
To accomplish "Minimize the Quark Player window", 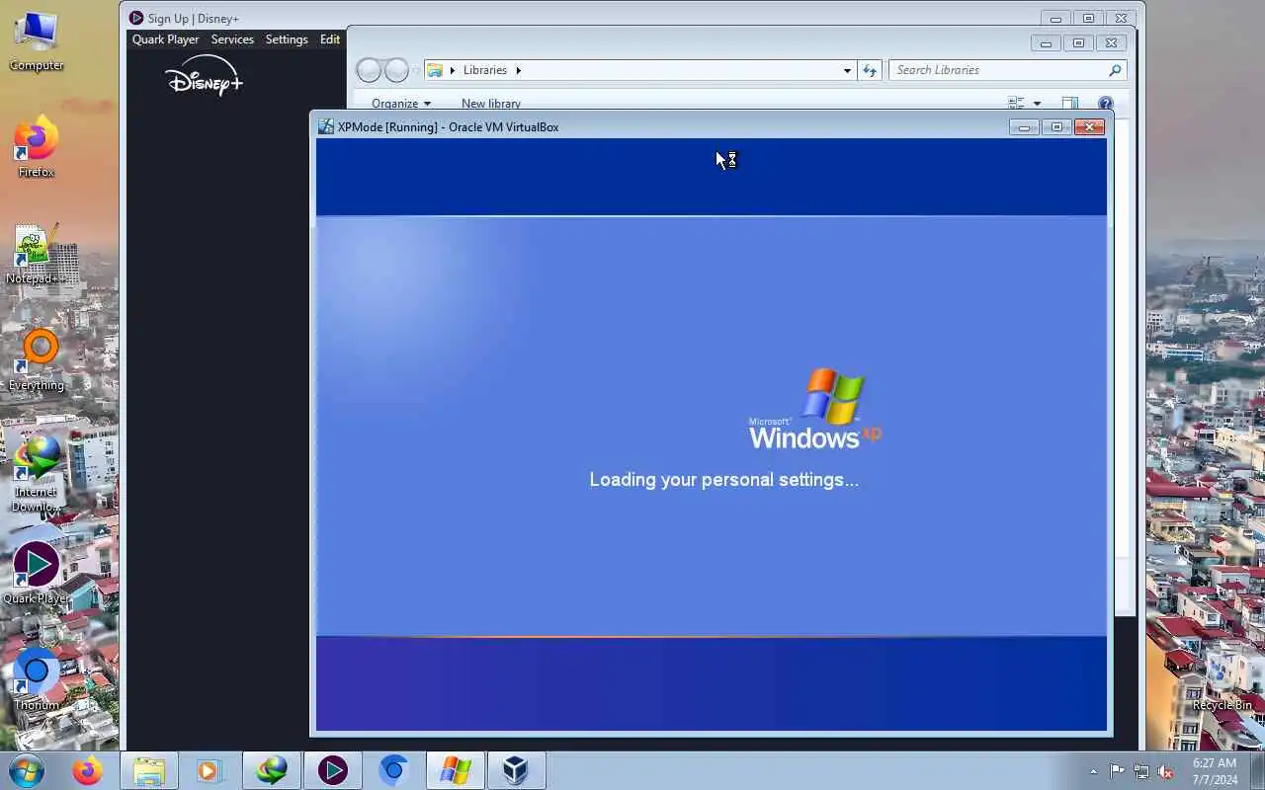I will point(1055,18).
